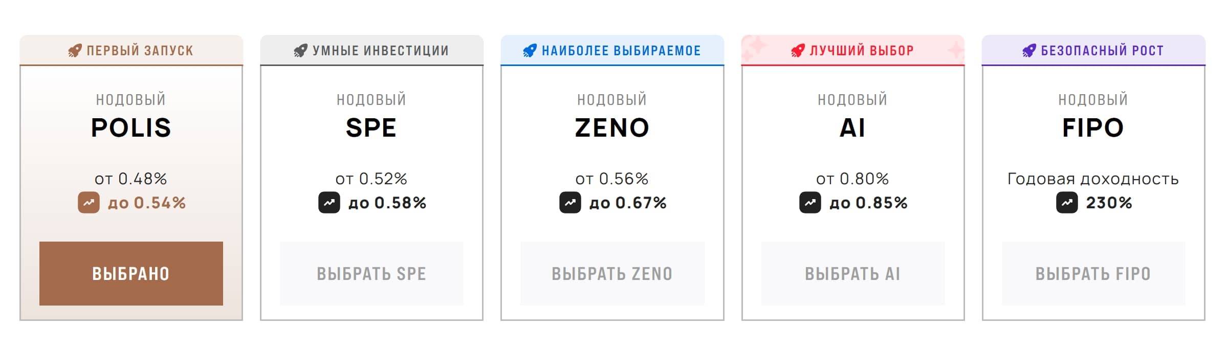Pick the AI node using ВЫБРАТЬ AI
This screenshot has height=346, width=1227.
pyautogui.click(x=852, y=274)
